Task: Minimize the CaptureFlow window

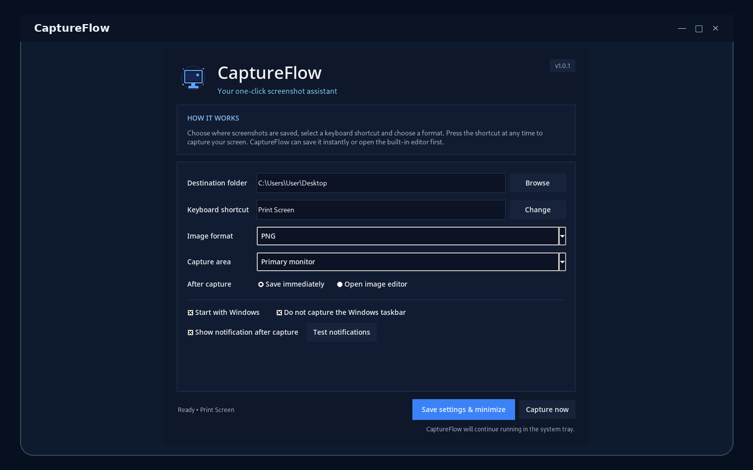Action: pyautogui.click(x=682, y=28)
